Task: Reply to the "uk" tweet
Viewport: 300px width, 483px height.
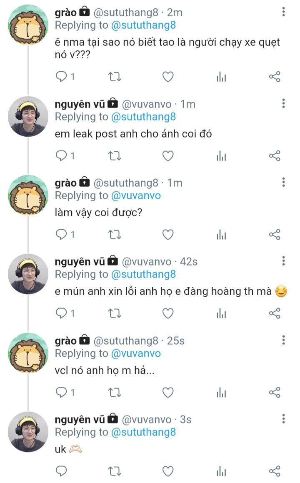Action: point(62,471)
